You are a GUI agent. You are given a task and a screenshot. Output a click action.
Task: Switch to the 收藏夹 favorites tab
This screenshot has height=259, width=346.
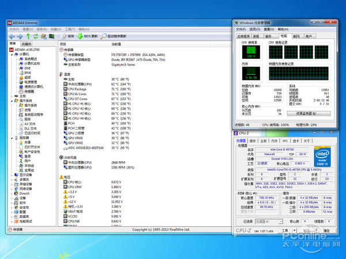[27, 44]
